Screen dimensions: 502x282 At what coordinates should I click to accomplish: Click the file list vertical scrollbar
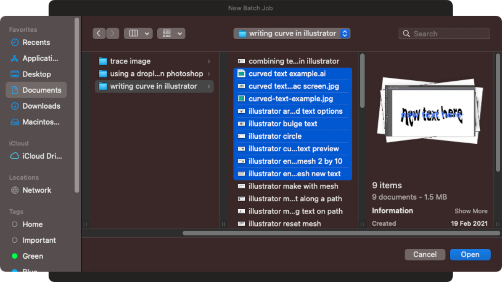click(362, 81)
